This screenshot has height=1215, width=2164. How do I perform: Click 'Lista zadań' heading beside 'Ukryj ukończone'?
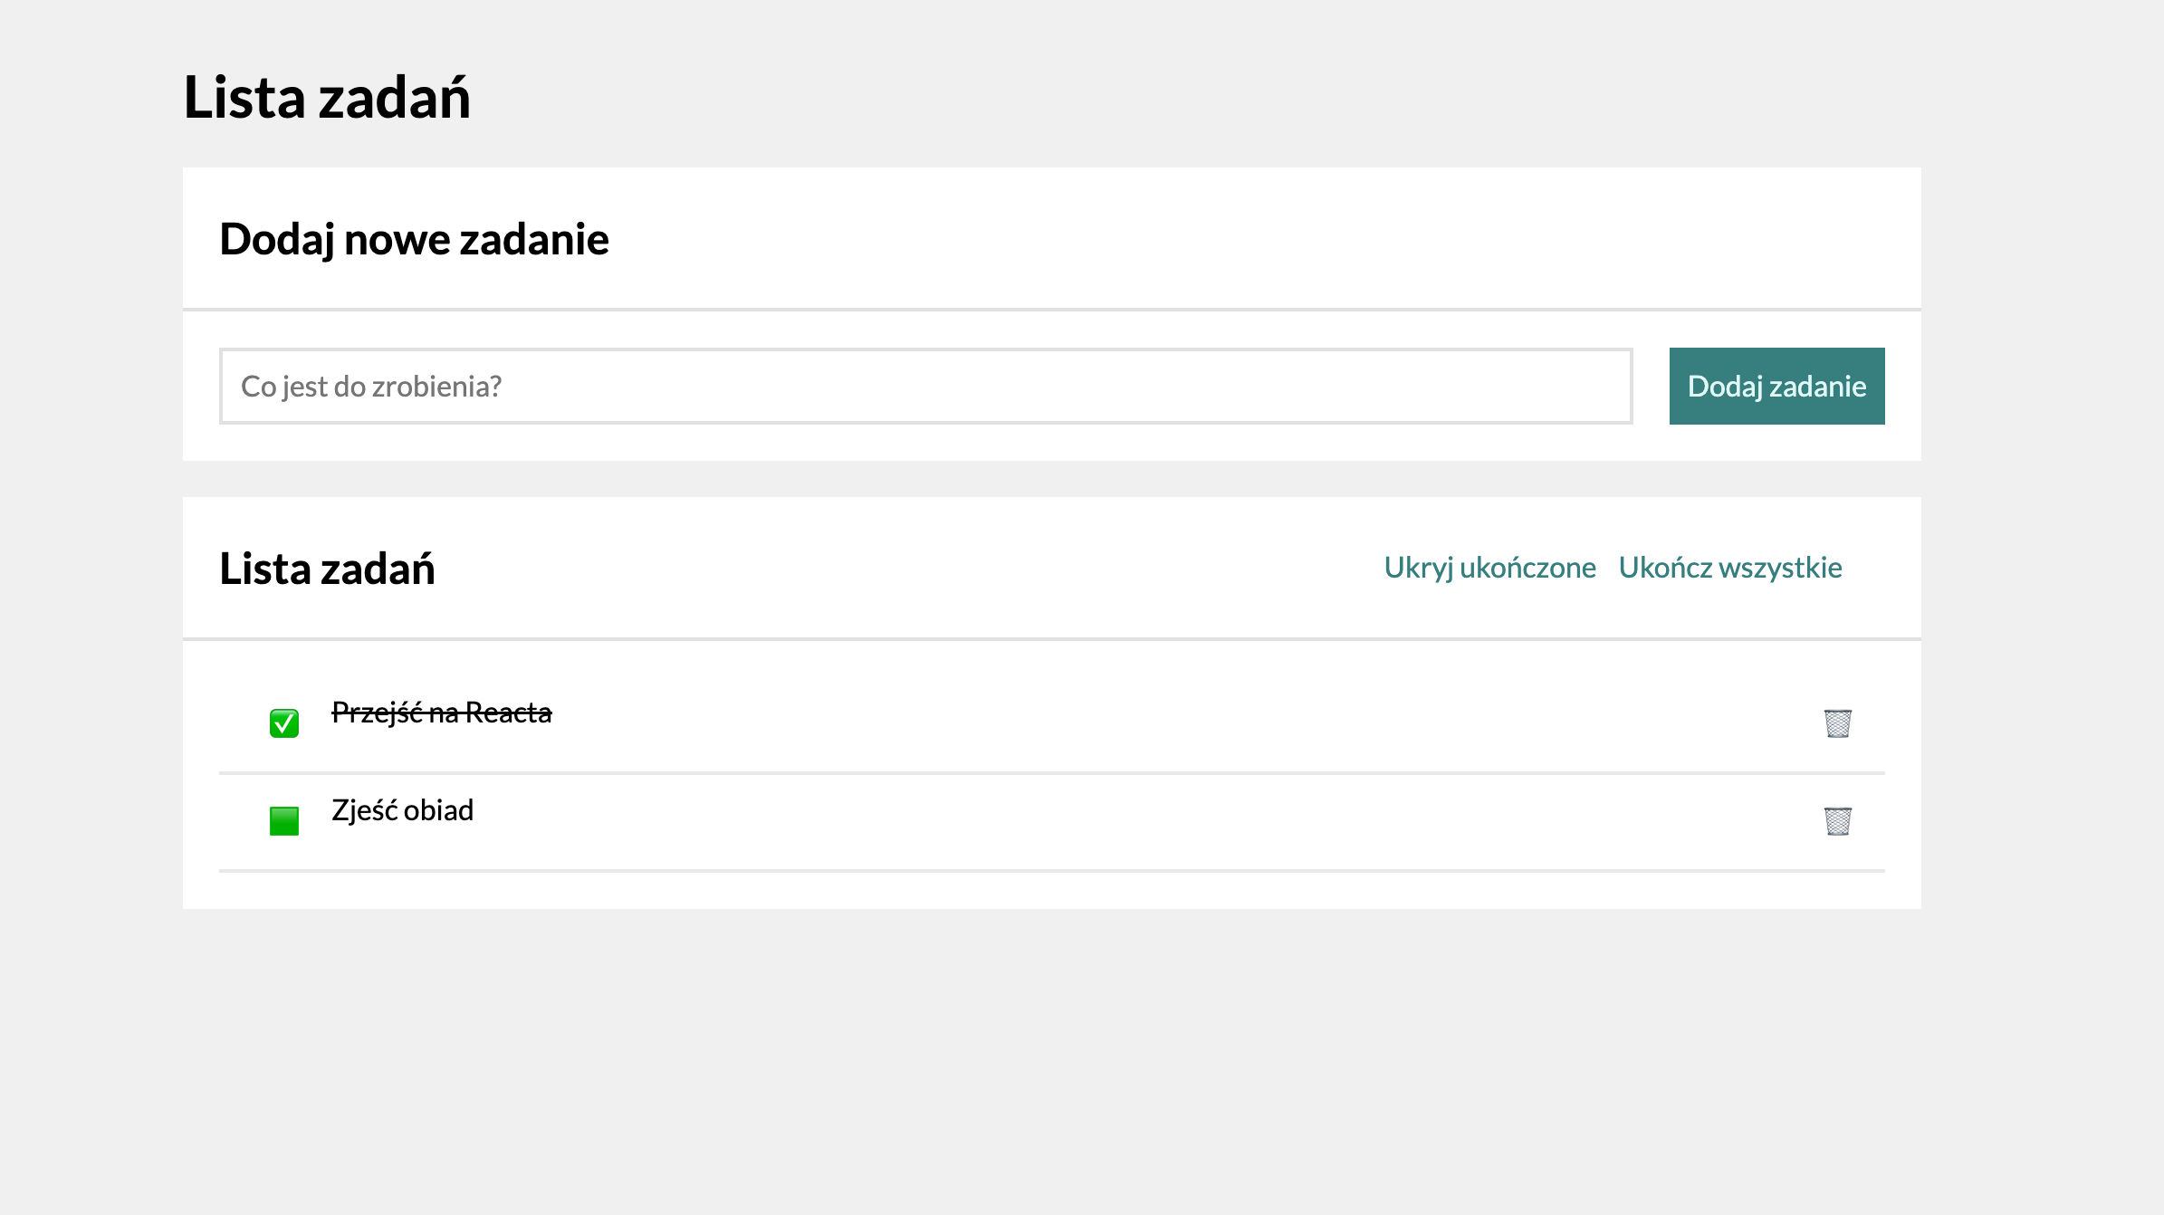tap(327, 569)
